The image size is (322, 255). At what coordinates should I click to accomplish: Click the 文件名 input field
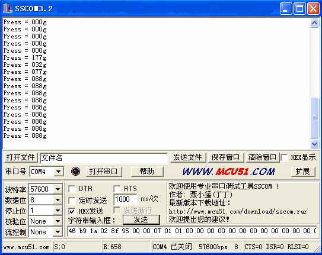tap(104, 158)
